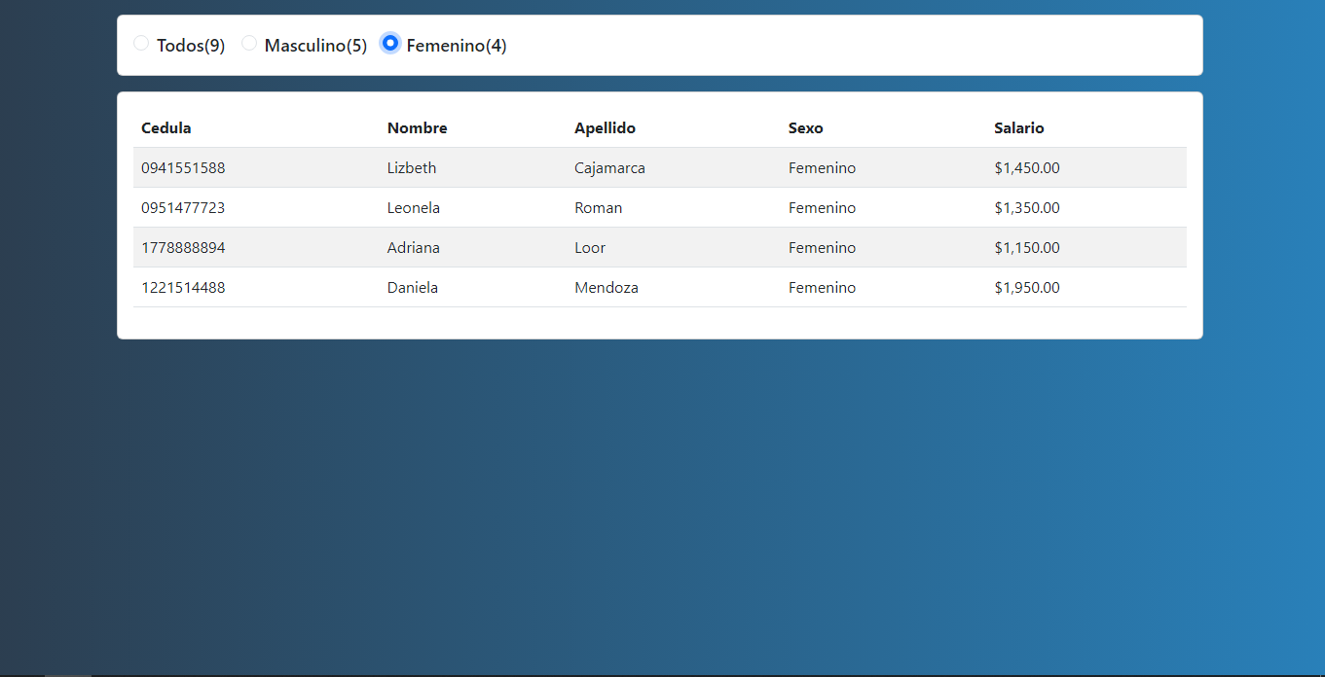Click the Nombre column header
The width and height of the screenshot is (1325, 677).
pos(417,127)
